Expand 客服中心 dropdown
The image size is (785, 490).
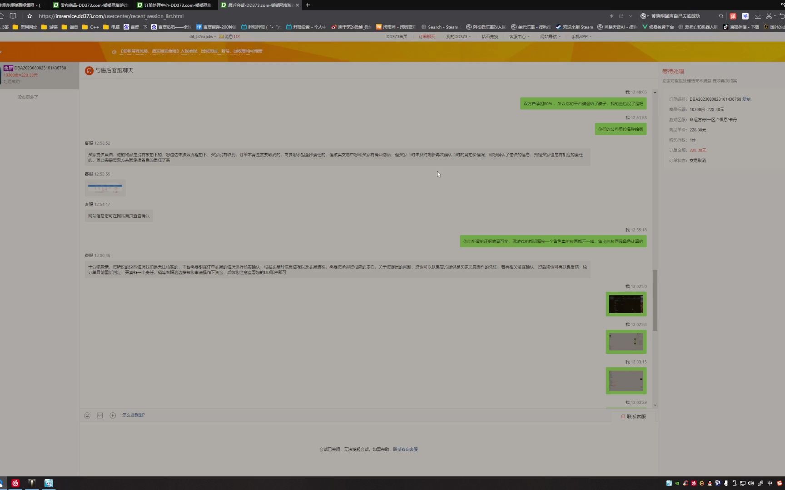(519, 37)
